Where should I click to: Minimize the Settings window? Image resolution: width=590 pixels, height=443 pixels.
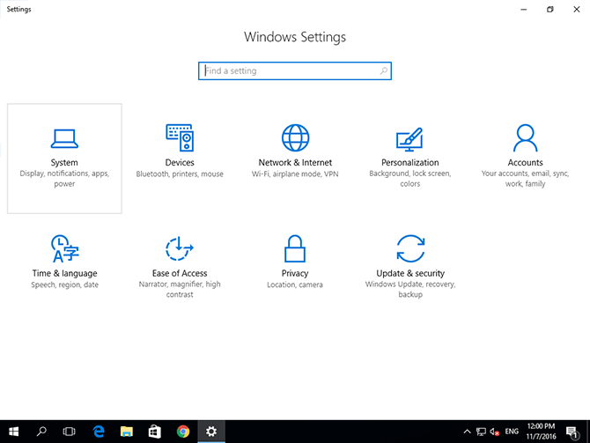click(x=524, y=10)
